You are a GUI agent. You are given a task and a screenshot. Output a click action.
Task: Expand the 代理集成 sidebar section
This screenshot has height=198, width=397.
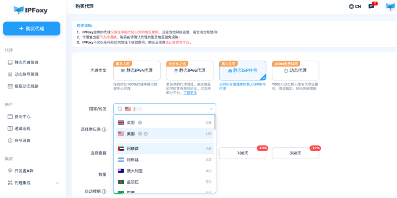coord(57,183)
